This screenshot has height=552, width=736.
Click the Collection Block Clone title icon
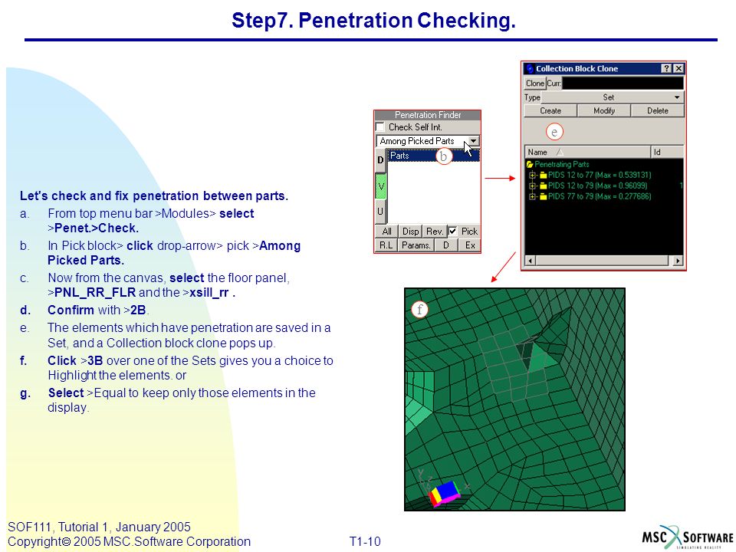pos(530,68)
